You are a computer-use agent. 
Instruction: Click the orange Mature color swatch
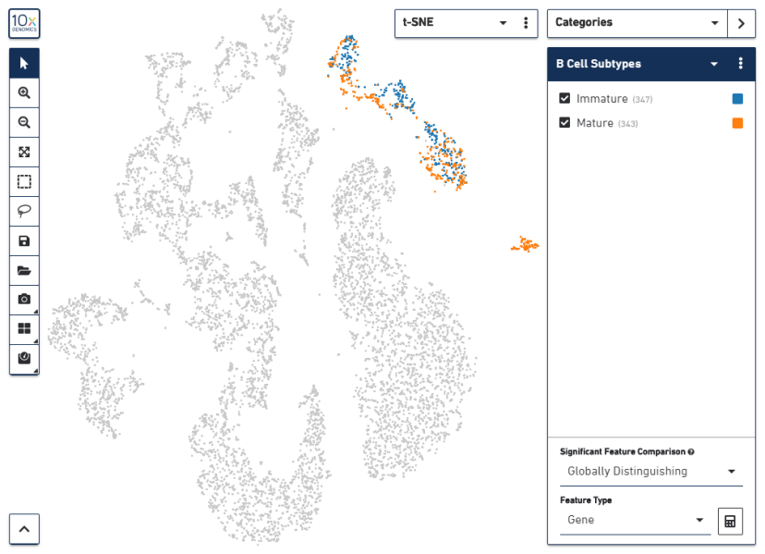pyautogui.click(x=737, y=123)
